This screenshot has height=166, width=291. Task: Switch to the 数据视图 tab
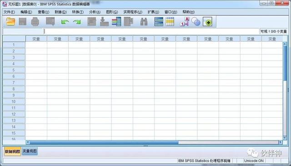coord(12,151)
